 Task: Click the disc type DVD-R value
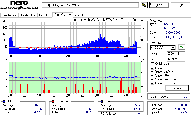pos(169,24)
